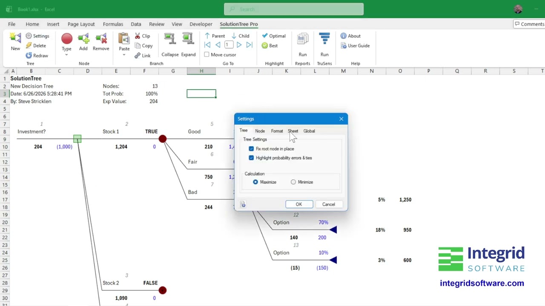Click the node number input box
545x306 pixels.
229,45
